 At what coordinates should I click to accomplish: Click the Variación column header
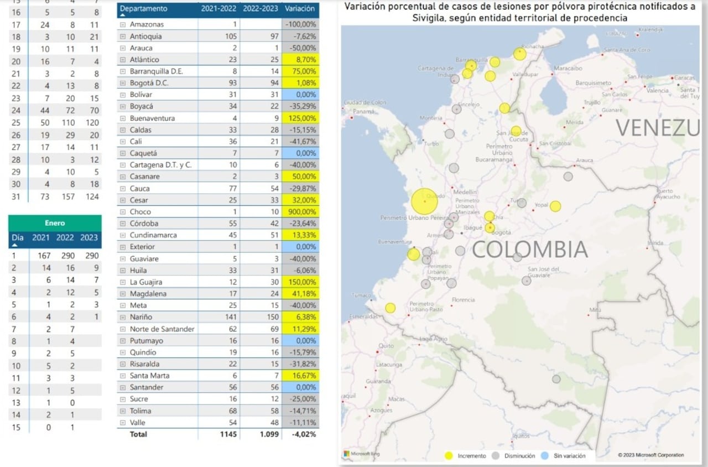coord(300,9)
